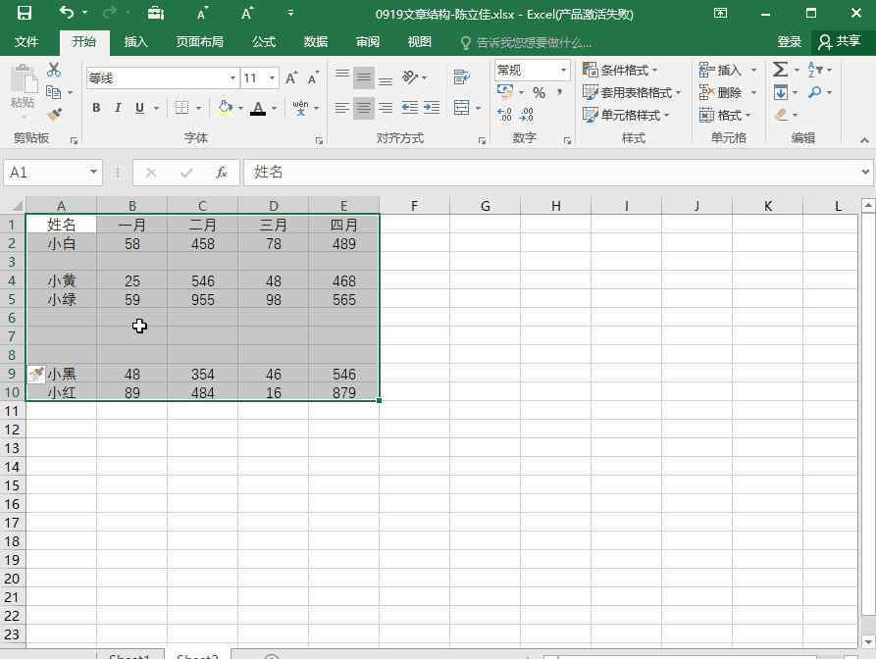
Task: Click the 登录 sign-in link
Action: pos(790,41)
